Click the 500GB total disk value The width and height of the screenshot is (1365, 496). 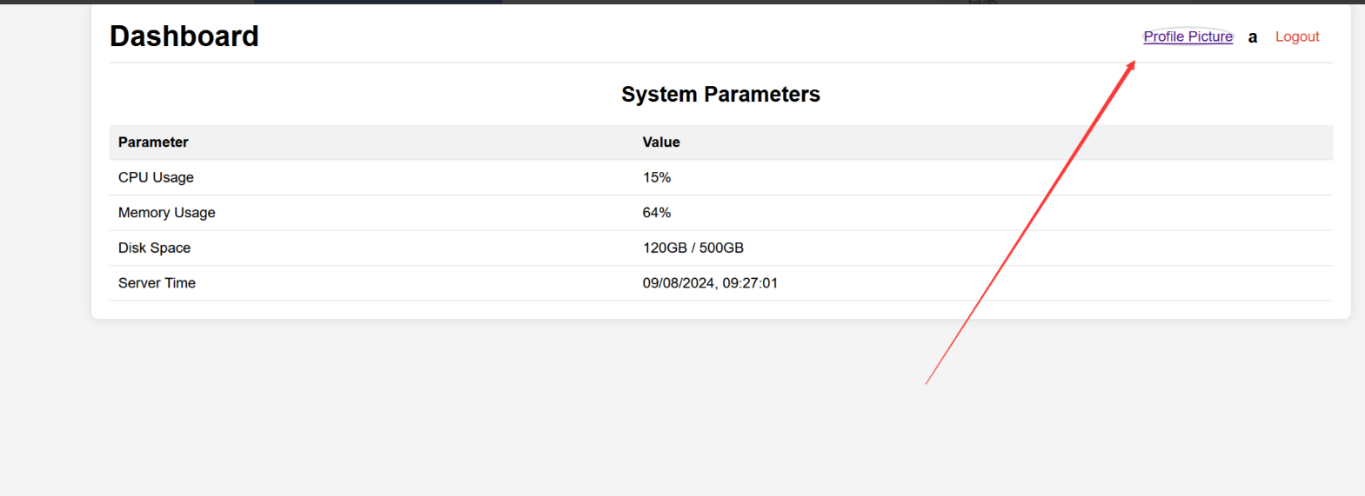(721, 248)
